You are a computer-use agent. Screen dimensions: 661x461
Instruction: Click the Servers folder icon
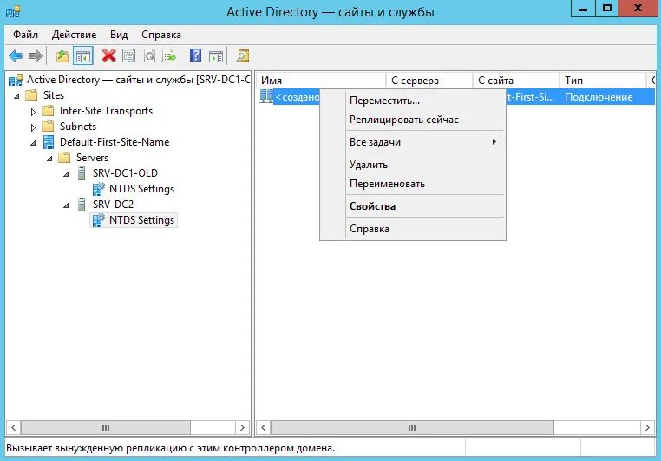(64, 158)
